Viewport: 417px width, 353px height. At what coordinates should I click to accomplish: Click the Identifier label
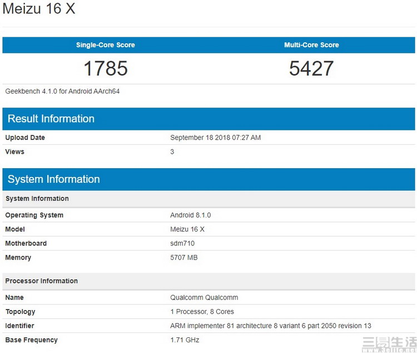19,326
